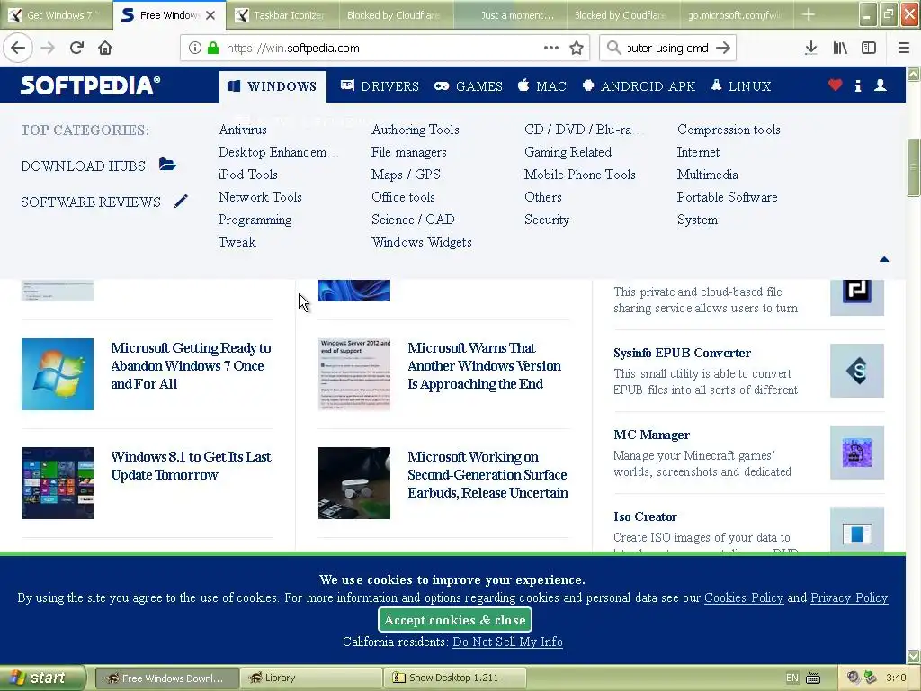Open the Linux section
The height and width of the screenshot is (691, 921).
(x=741, y=86)
